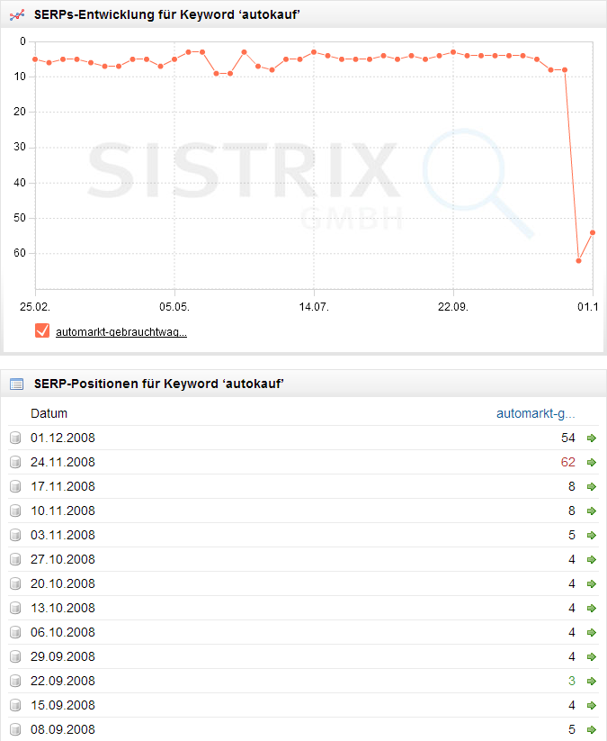Click the green arrow in the 22.09.2008 row

[591, 682]
